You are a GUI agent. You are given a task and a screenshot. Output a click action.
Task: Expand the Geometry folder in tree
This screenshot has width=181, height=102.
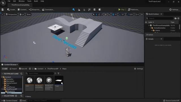(3, 79)
